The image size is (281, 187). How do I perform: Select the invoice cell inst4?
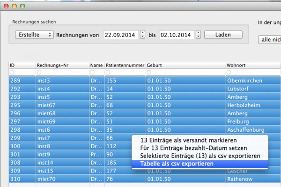click(x=62, y=89)
